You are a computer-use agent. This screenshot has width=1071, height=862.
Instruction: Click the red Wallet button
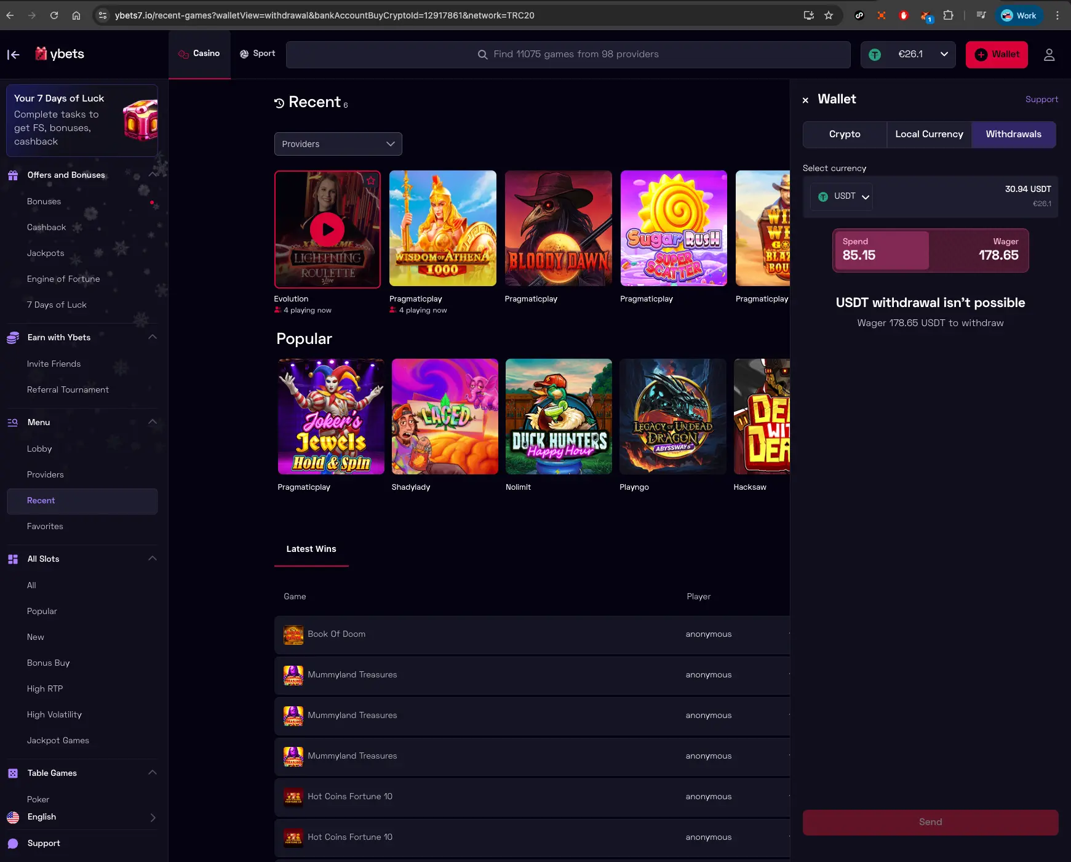[997, 55]
